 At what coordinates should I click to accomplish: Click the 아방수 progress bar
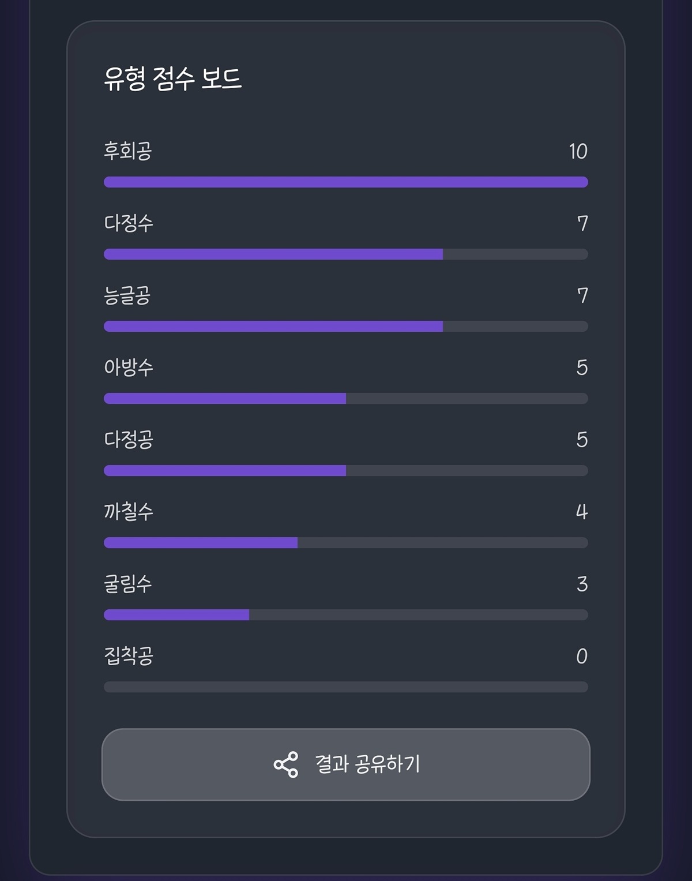[346, 399]
